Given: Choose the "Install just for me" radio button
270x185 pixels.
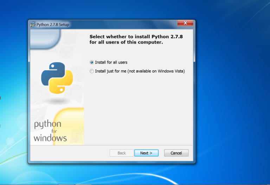Looking at the screenshot, I should point(92,71).
